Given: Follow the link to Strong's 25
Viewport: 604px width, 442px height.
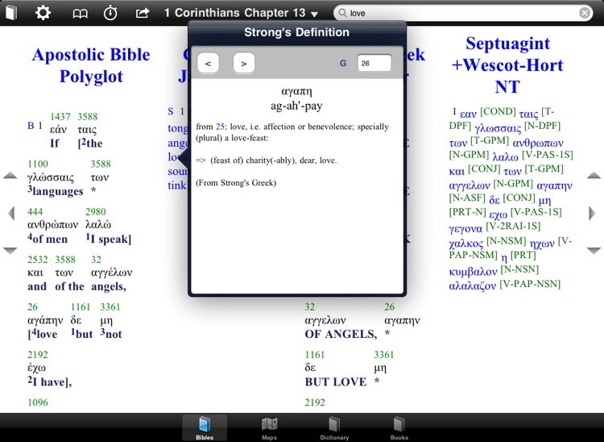Looking at the screenshot, I should click(221, 127).
